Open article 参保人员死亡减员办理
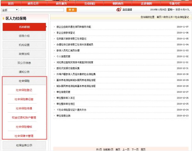This screenshot has width=192, height=151. (68, 51)
